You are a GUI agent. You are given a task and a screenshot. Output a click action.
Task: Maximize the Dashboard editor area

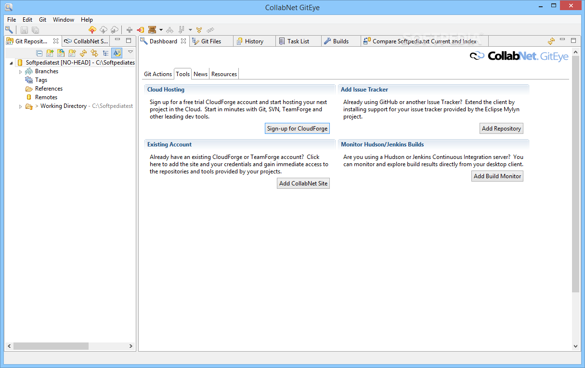click(x=573, y=40)
